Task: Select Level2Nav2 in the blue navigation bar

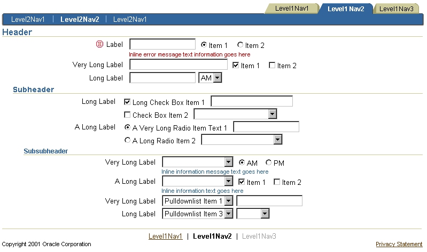Action: pyautogui.click(x=80, y=19)
